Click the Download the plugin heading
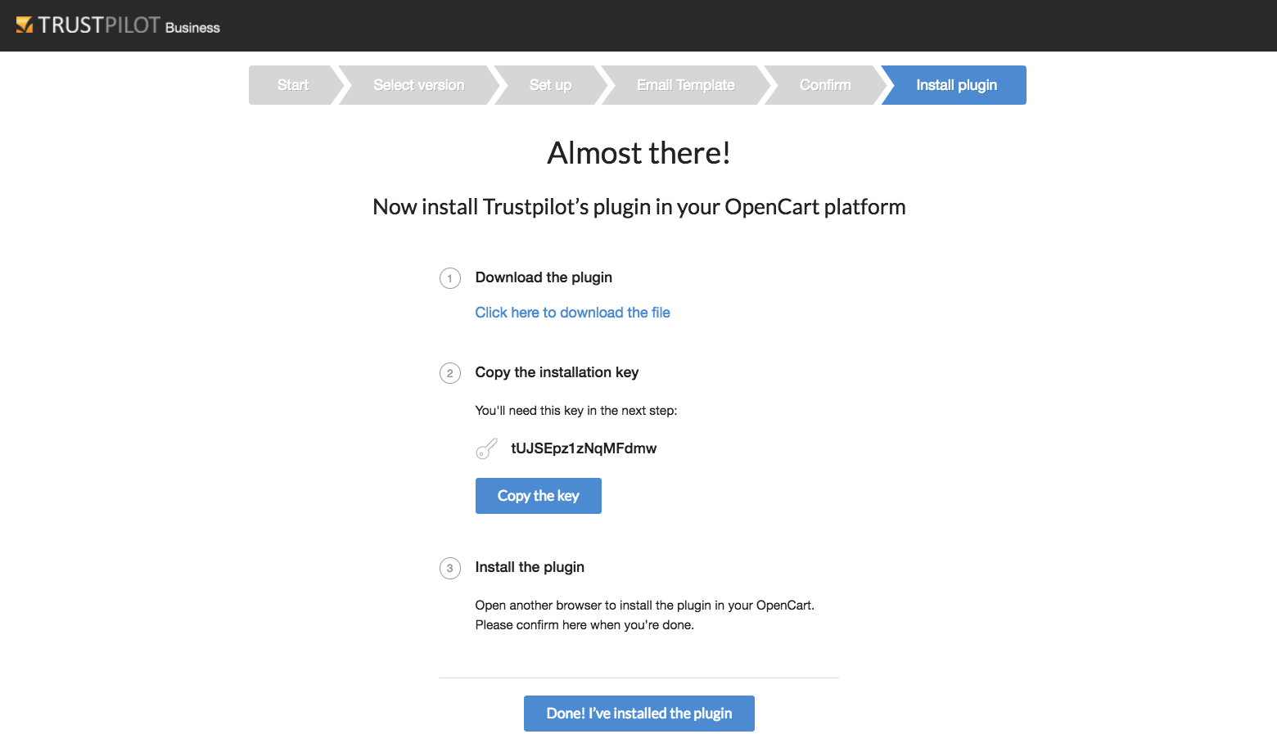 click(544, 277)
